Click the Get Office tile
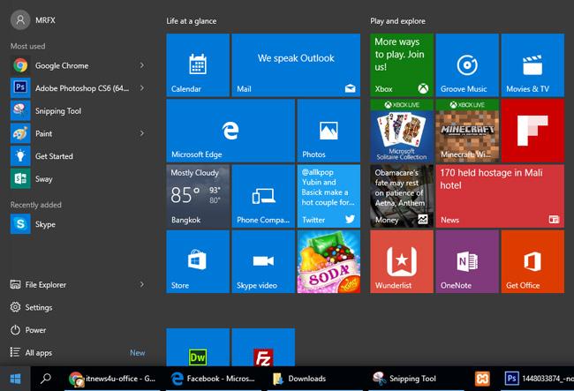574x391 pixels. [532, 261]
